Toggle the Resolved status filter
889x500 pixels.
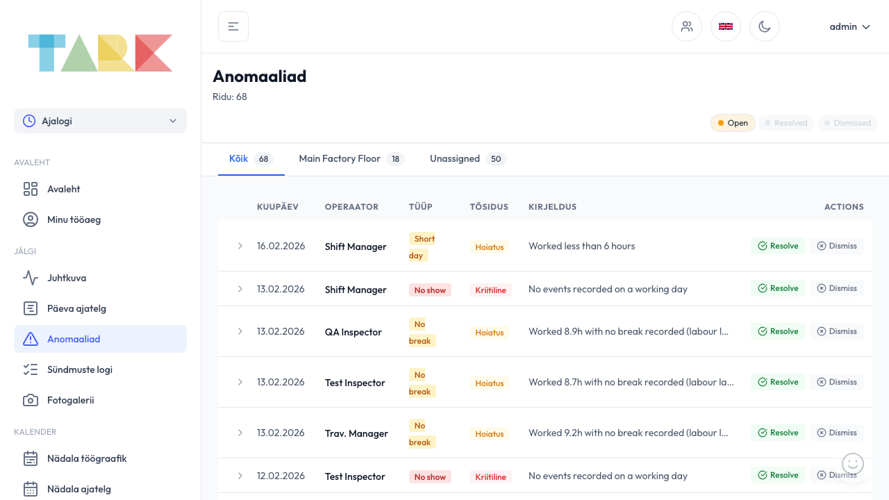(x=786, y=123)
